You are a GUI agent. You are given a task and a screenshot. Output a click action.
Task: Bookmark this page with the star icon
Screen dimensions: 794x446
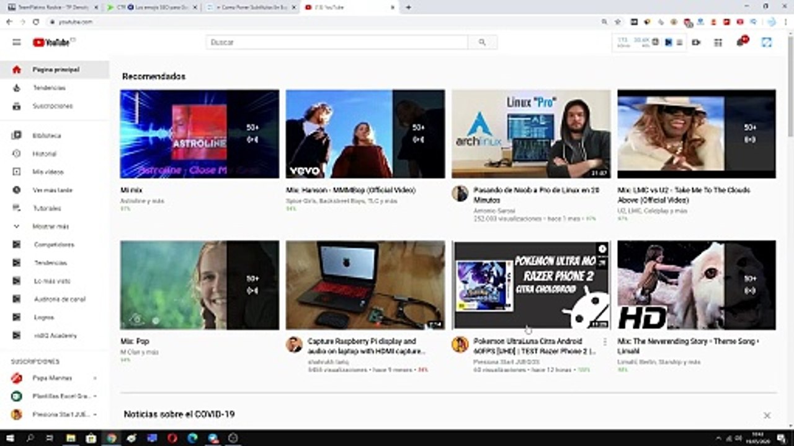[x=617, y=22]
